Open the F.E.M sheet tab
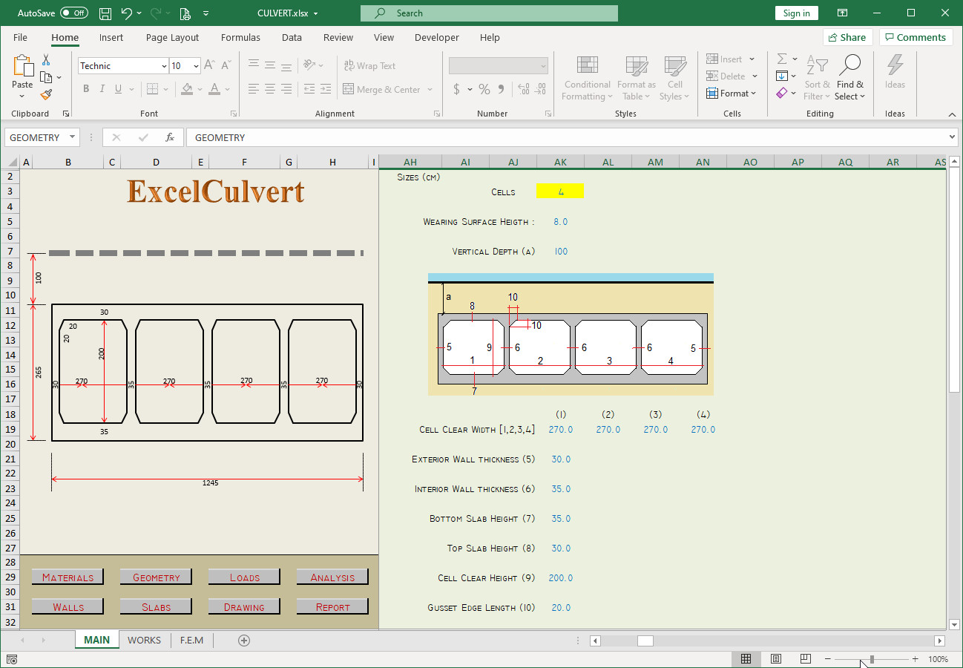Viewport: 963px width, 668px height. click(191, 640)
